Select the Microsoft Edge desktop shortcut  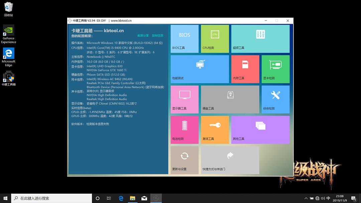pyautogui.click(x=8, y=57)
